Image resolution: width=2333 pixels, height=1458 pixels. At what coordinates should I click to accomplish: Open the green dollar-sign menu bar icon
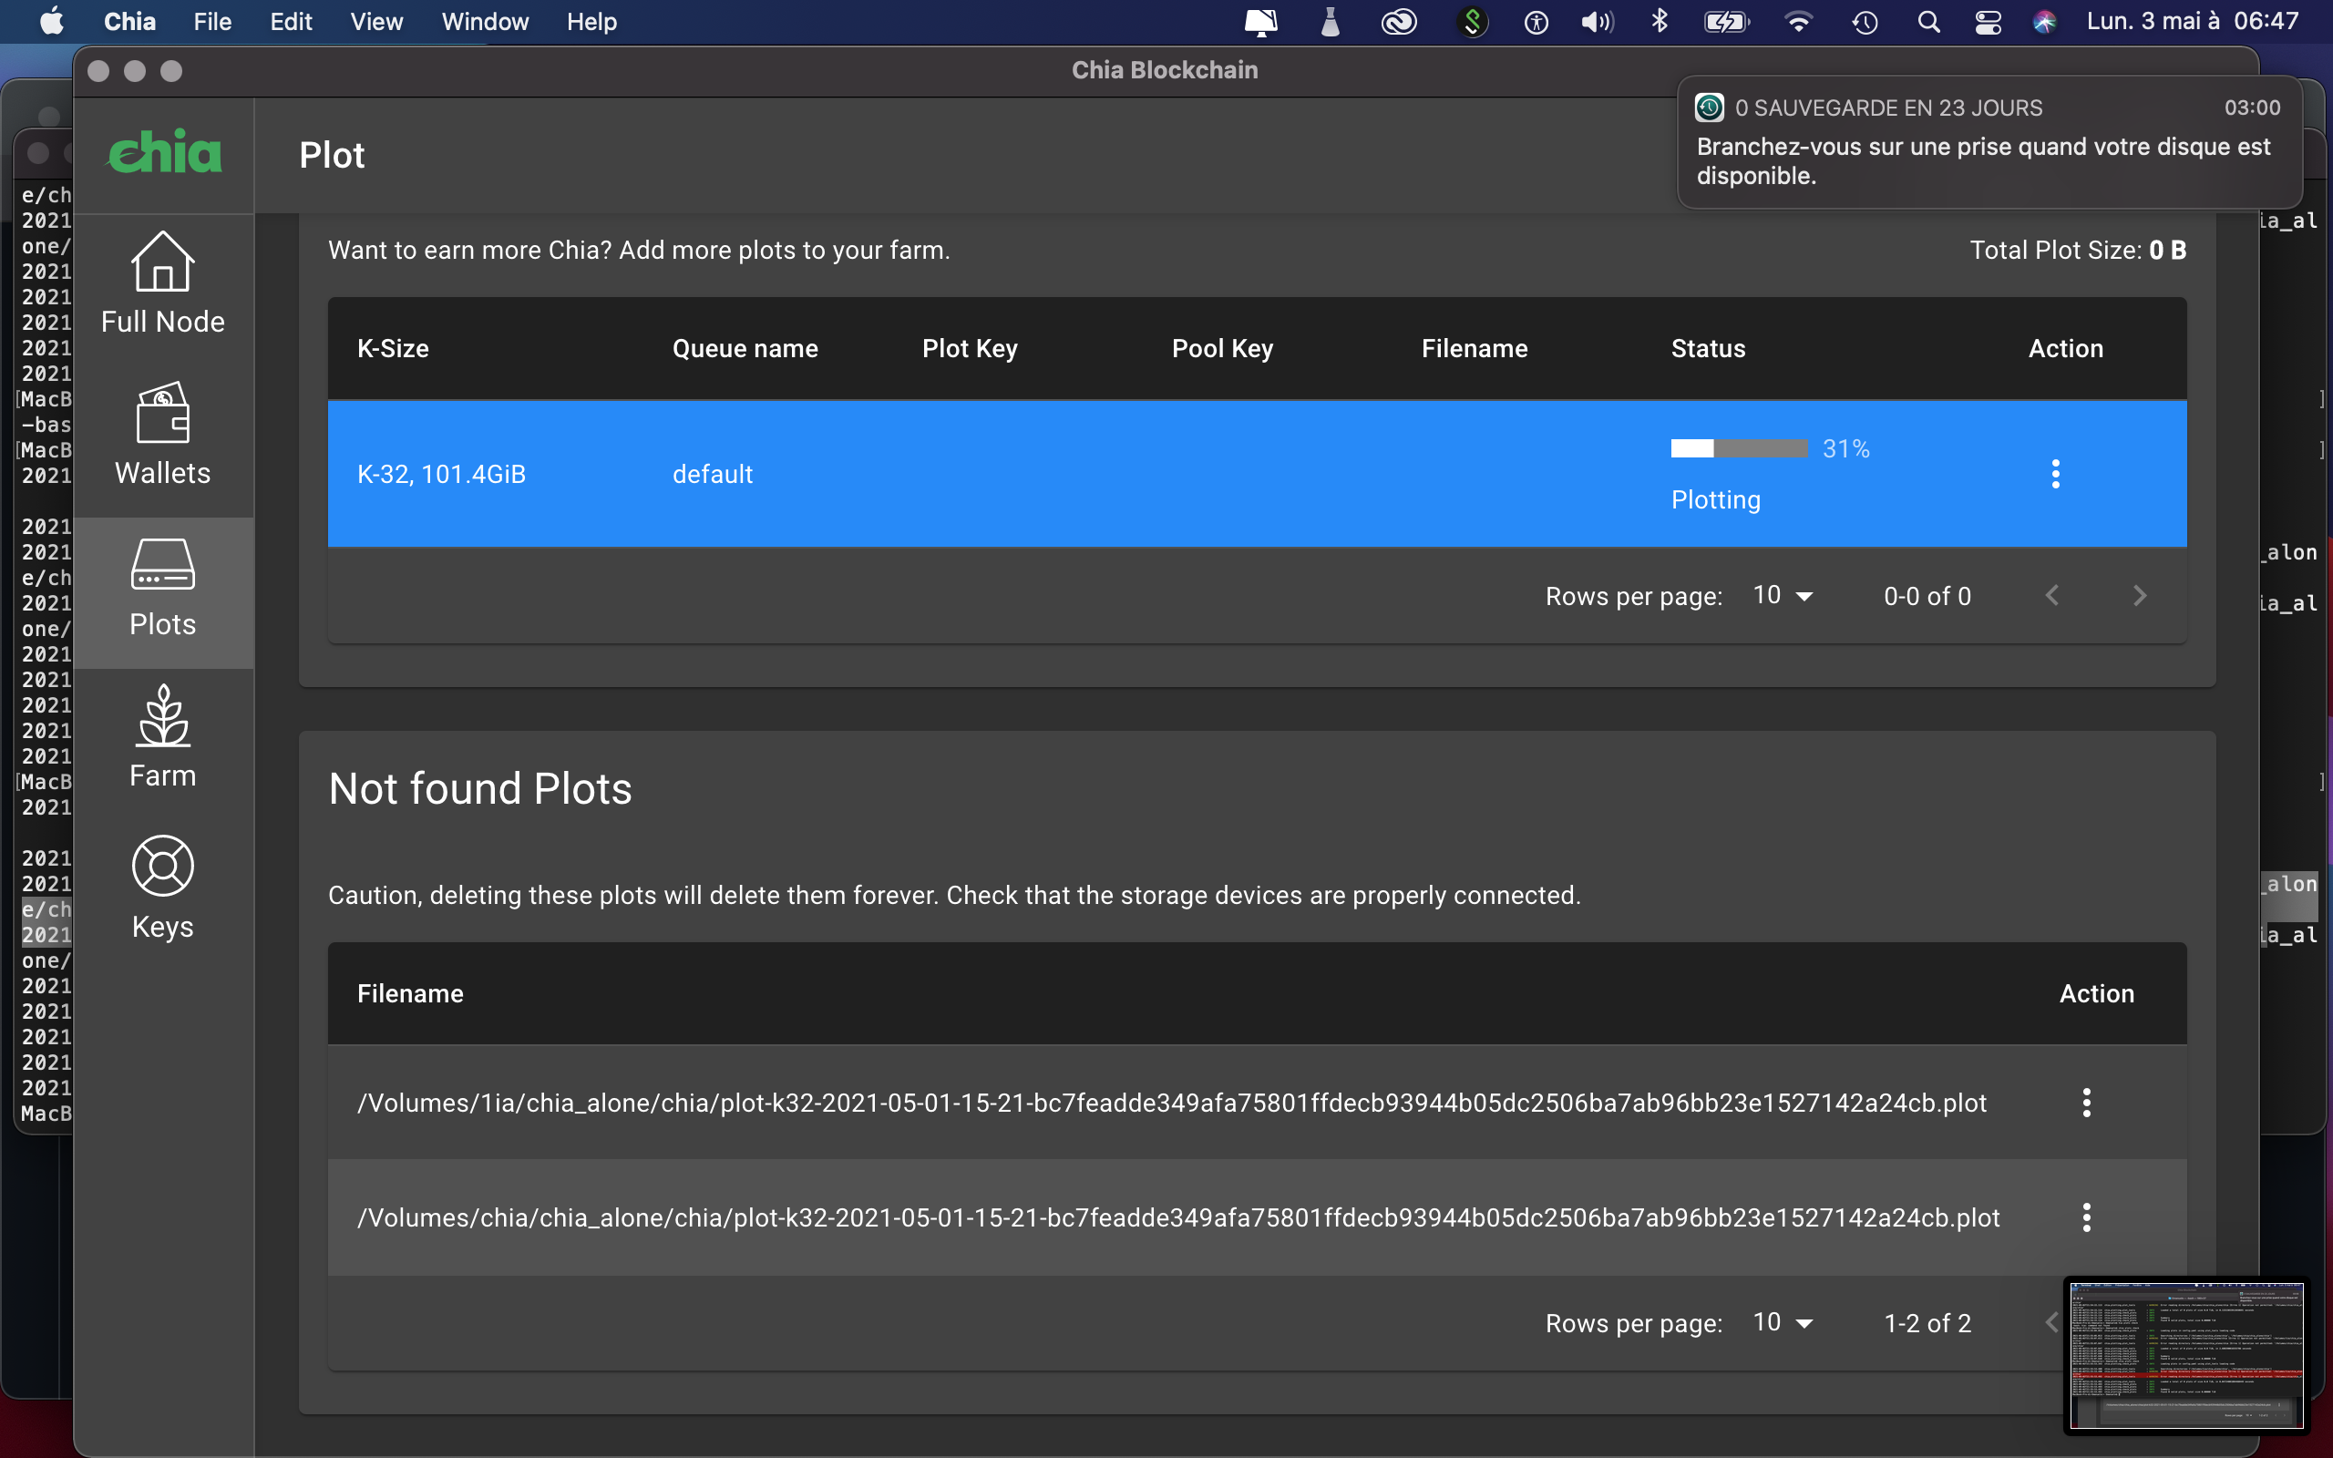click(1471, 21)
